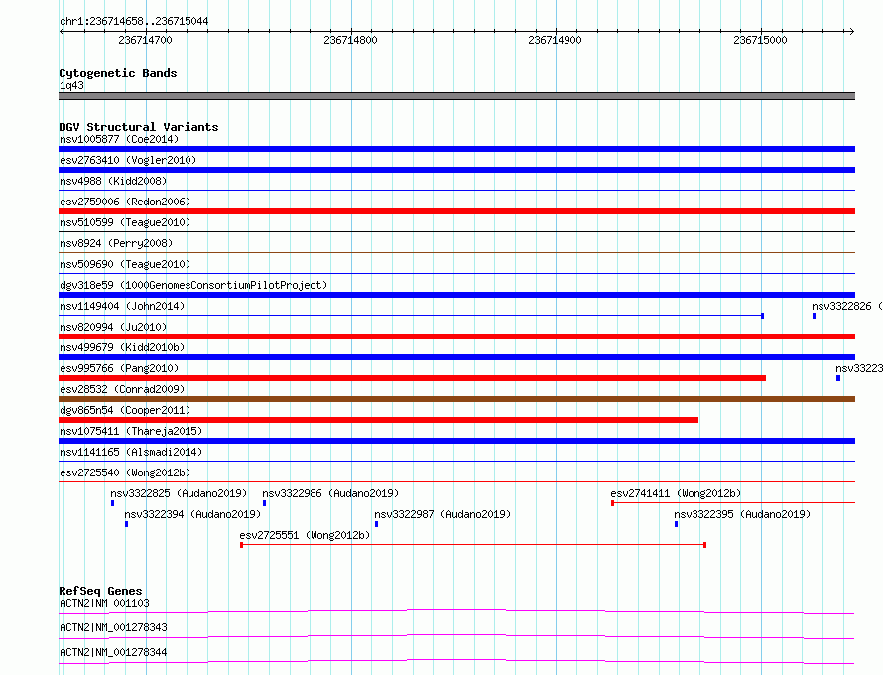Select nsv3322986 (Audano2019) label
Image resolution: width=883 pixels, height=675 pixels.
330,493
